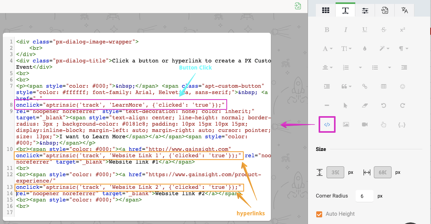This screenshot has width=431, height=224.
Task: Insert a video
Action: point(365,124)
